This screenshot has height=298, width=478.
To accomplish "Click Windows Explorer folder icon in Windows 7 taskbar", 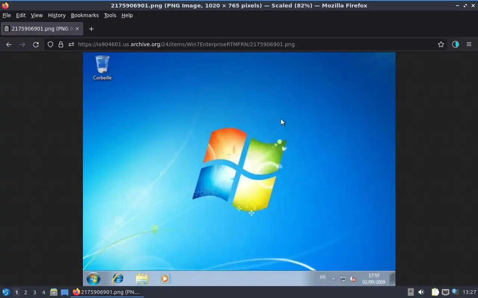I will tap(142, 279).
